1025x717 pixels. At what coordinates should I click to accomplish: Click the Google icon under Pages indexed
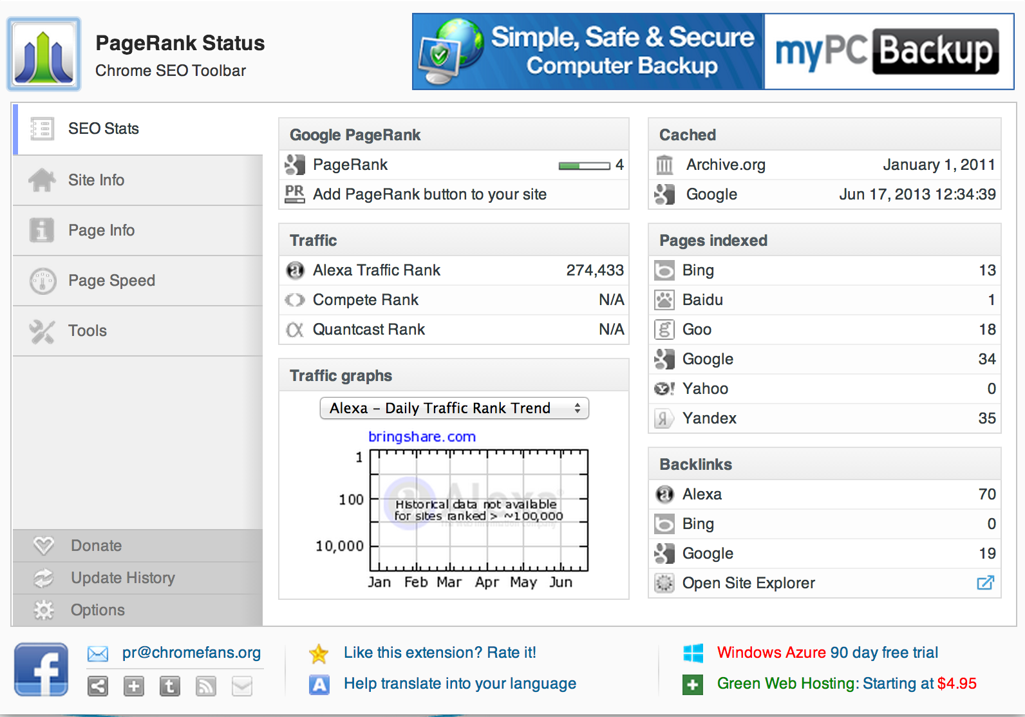pyautogui.click(x=664, y=359)
